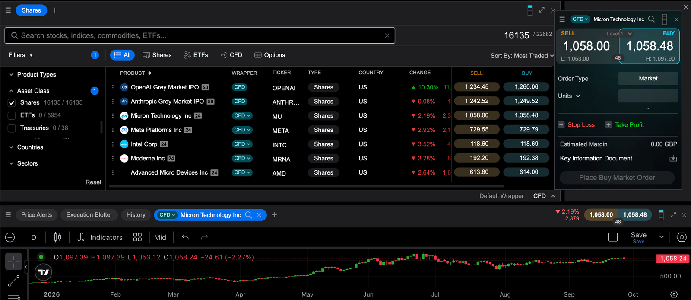Click the product table horizontal scrollbar
The image size is (691, 300).
click(306, 186)
